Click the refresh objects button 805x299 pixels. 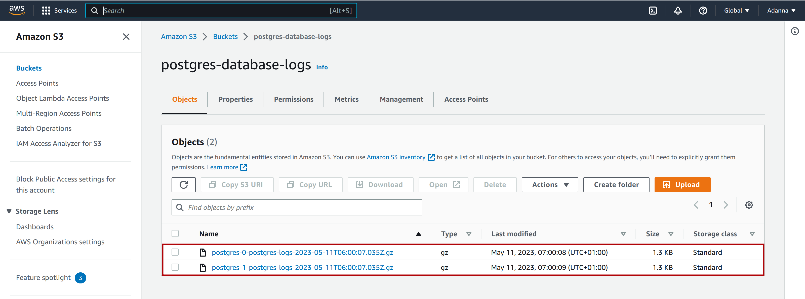click(x=183, y=185)
